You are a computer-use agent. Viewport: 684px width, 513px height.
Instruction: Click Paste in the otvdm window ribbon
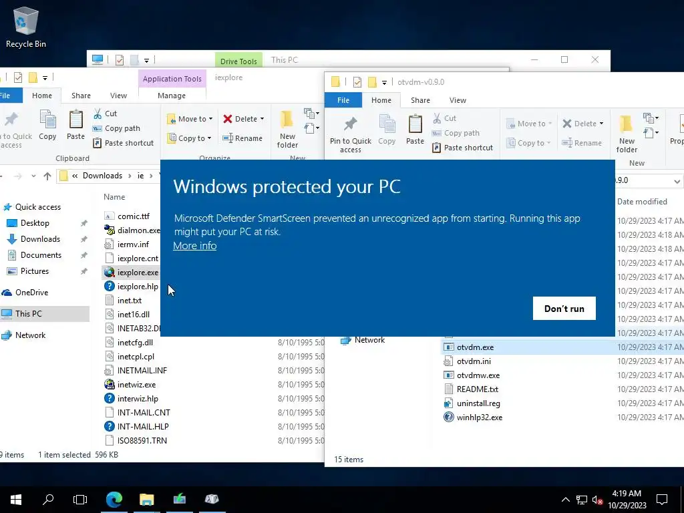click(x=415, y=130)
